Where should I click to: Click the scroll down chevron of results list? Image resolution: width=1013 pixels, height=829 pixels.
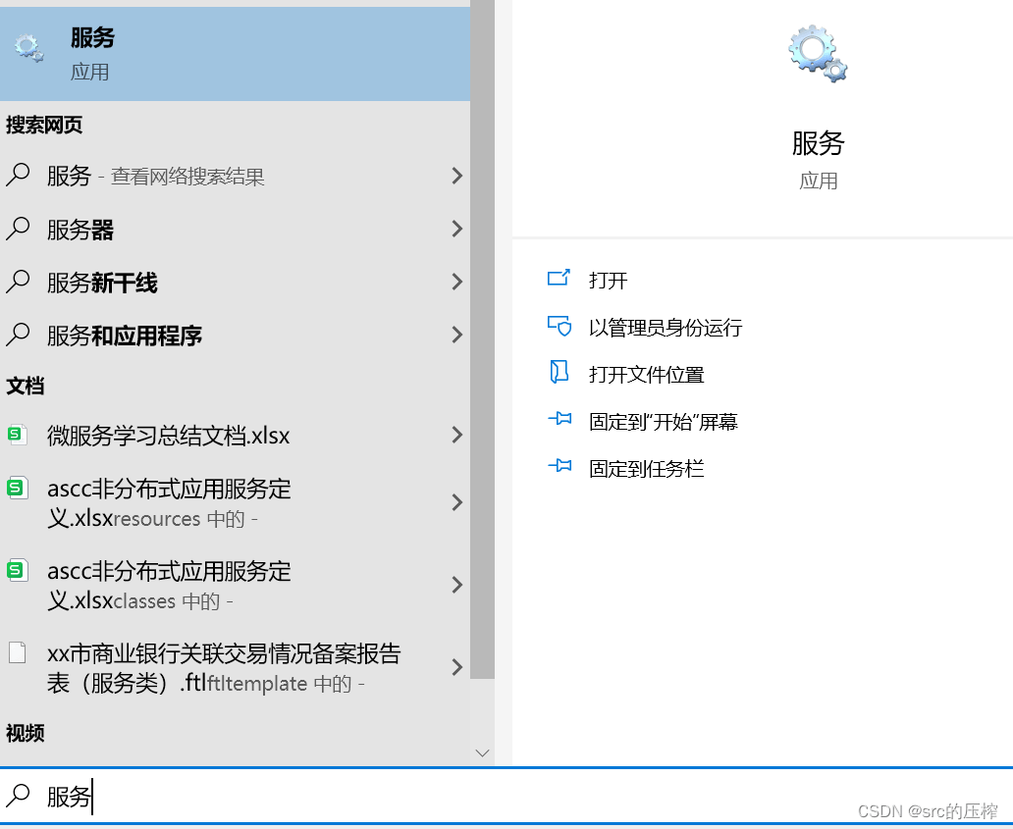[482, 752]
